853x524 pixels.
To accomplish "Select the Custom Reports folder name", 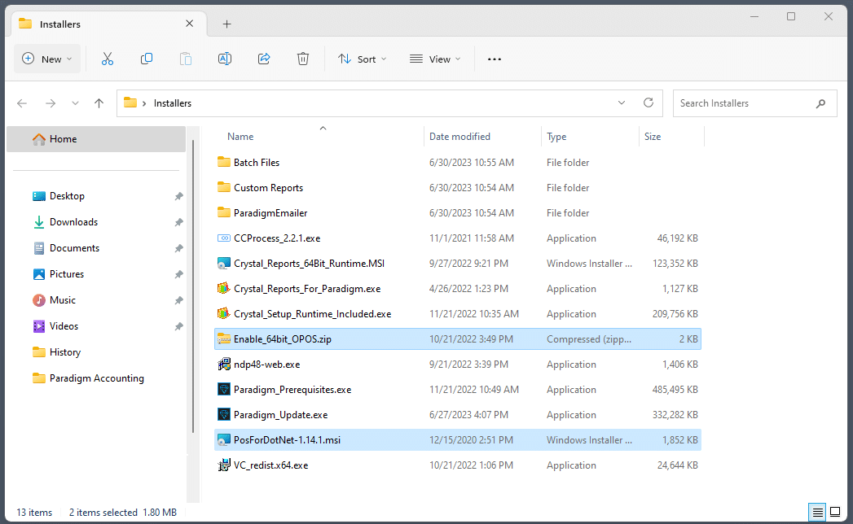I will coord(268,187).
